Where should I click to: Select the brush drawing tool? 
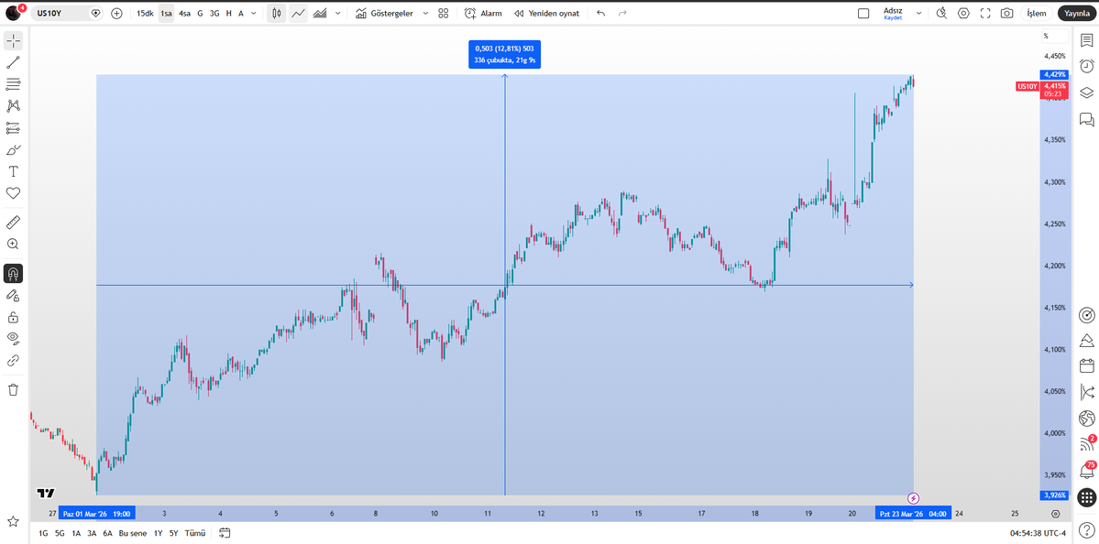pyautogui.click(x=14, y=150)
